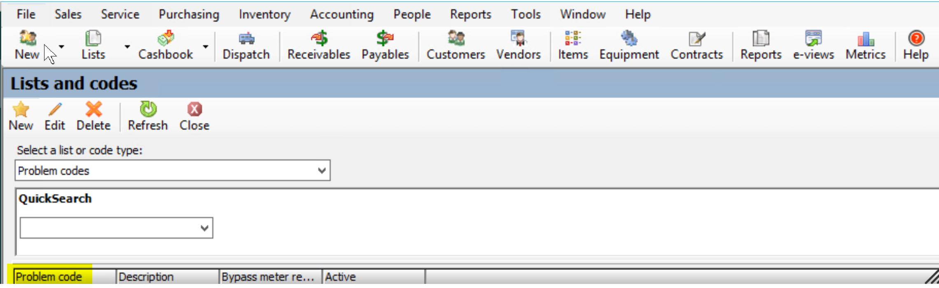Open the e-views icon
Viewport: 939px width, 288px height.
click(x=813, y=45)
